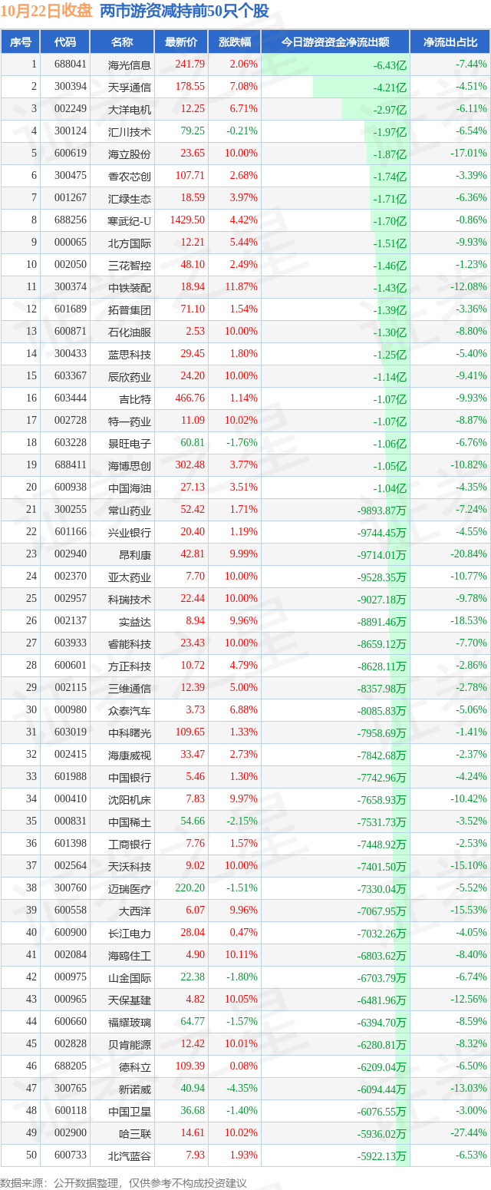Image resolution: width=491 pixels, height=1190 pixels.
Task: Click the 数据来源 disclaimer footer text
Action: (124, 1182)
